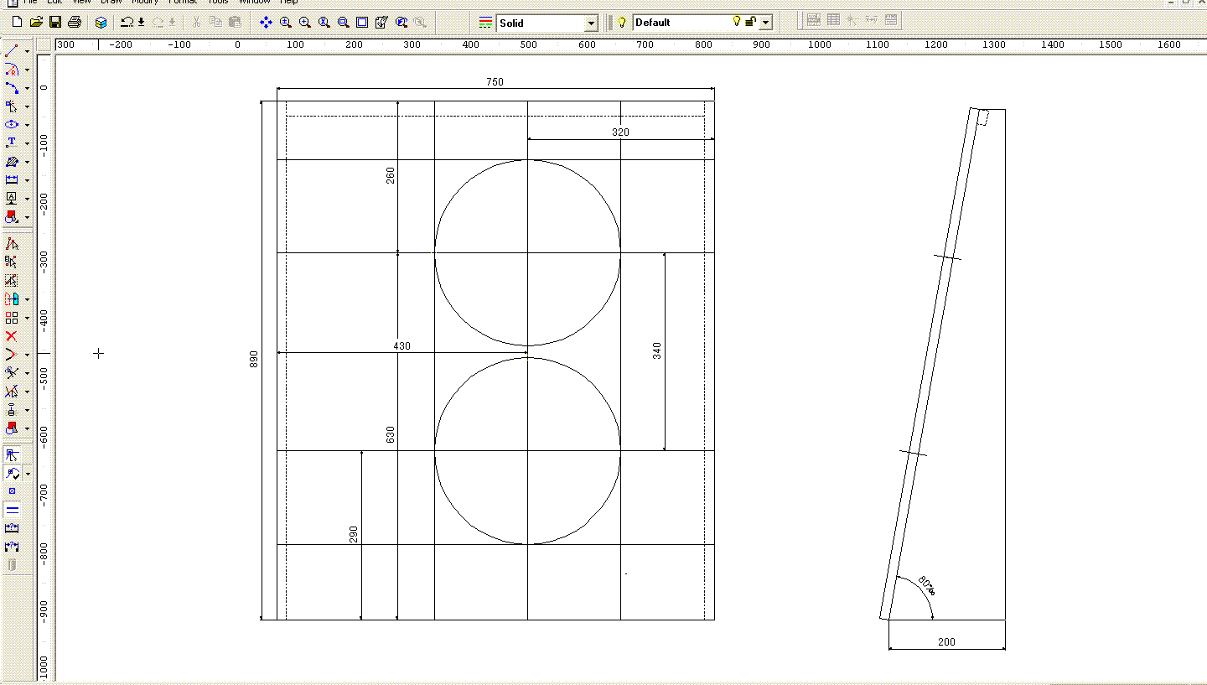Select the upper circle in drawing
The image size is (1207, 685).
coord(527,252)
